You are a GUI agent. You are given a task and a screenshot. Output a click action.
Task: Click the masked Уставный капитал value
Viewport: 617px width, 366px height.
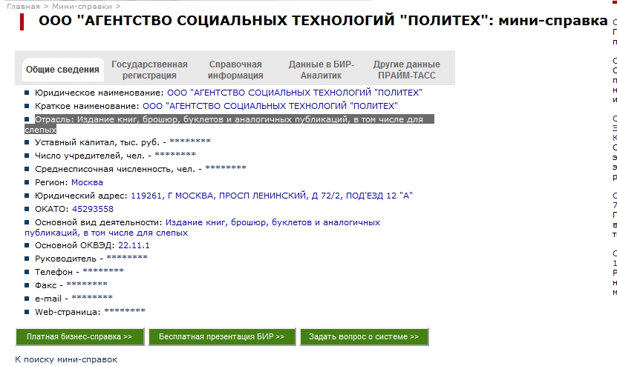(190, 142)
